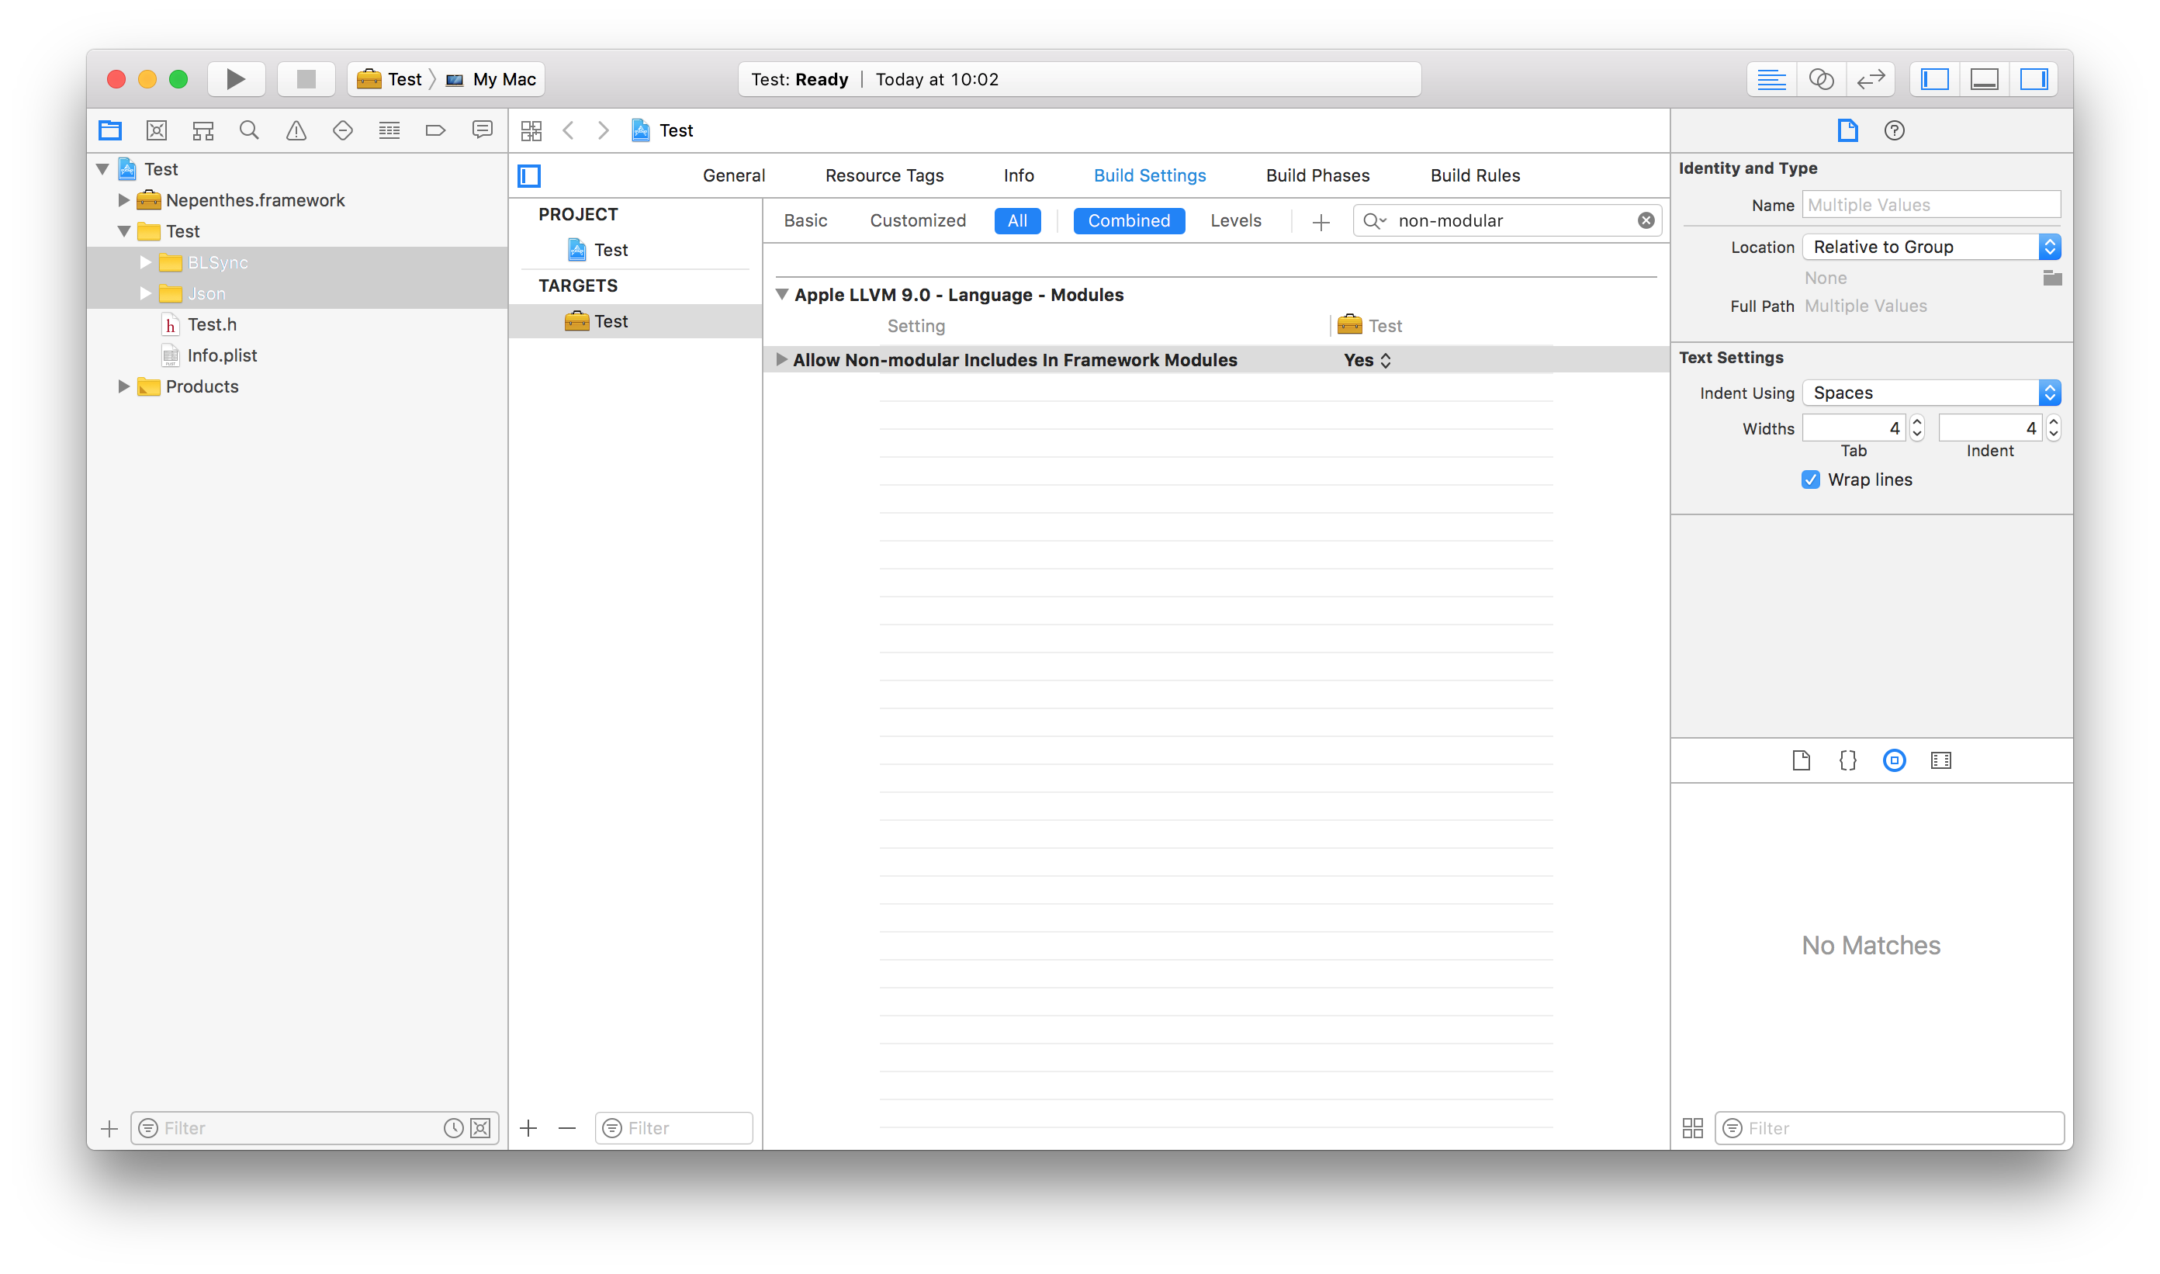Open the Resource Tags tab
The image size is (2160, 1274).
click(x=884, y=176)
